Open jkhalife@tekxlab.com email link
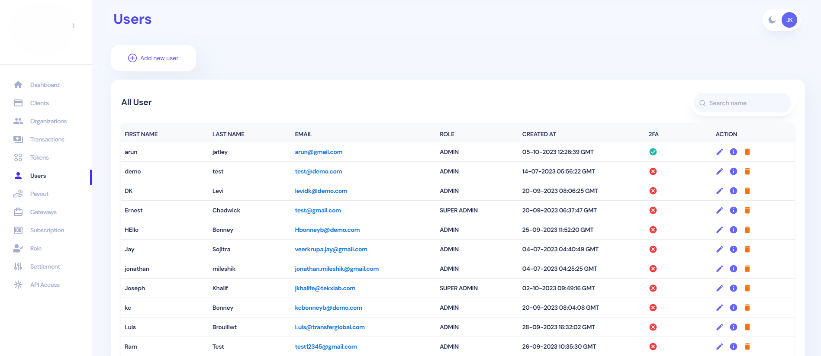 pos(325,288)
